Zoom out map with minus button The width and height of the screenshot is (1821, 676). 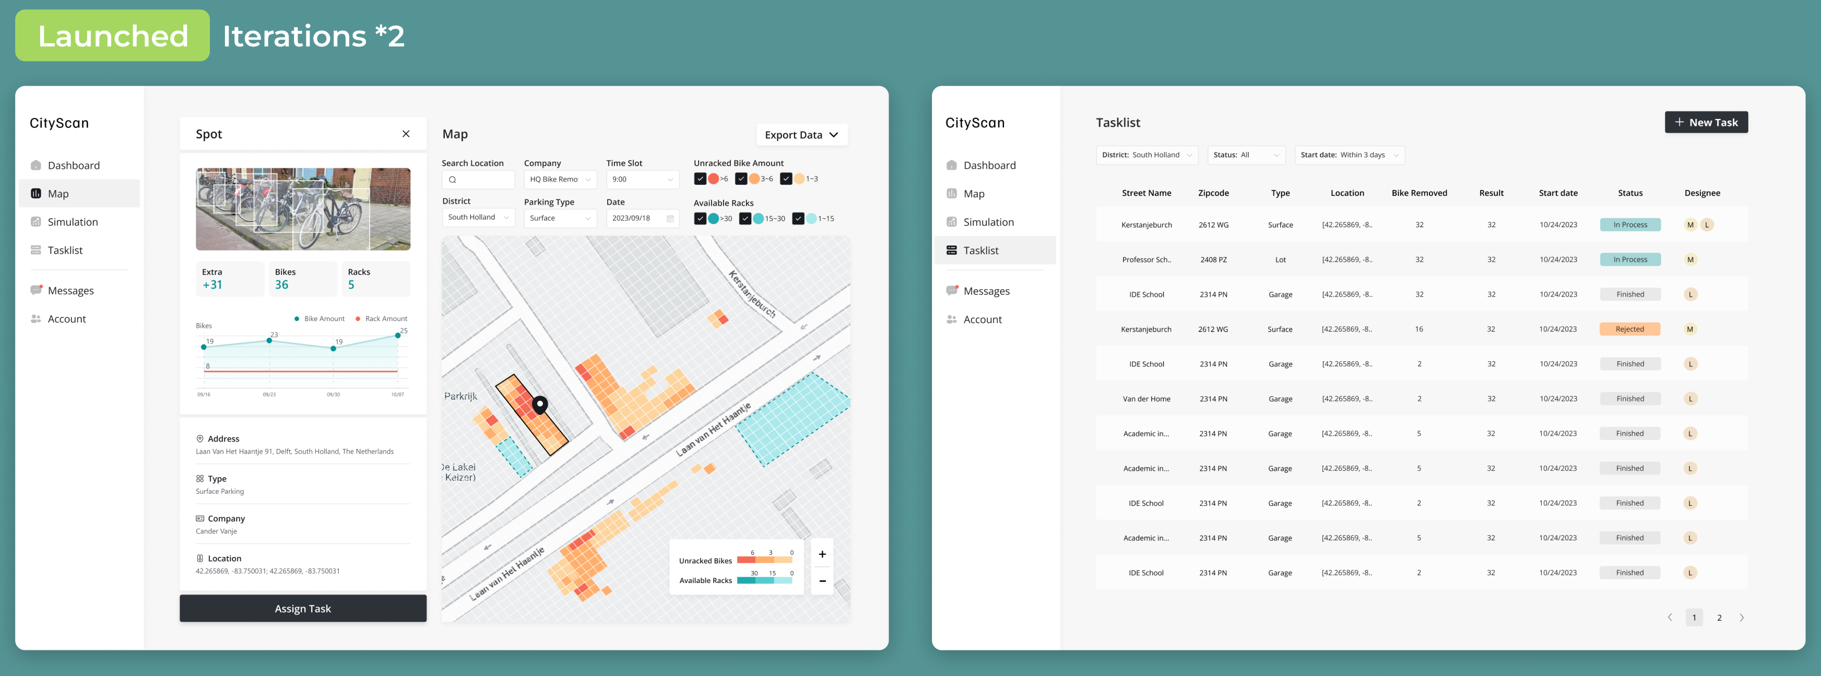pyautogui.click(x=822, y=580)
